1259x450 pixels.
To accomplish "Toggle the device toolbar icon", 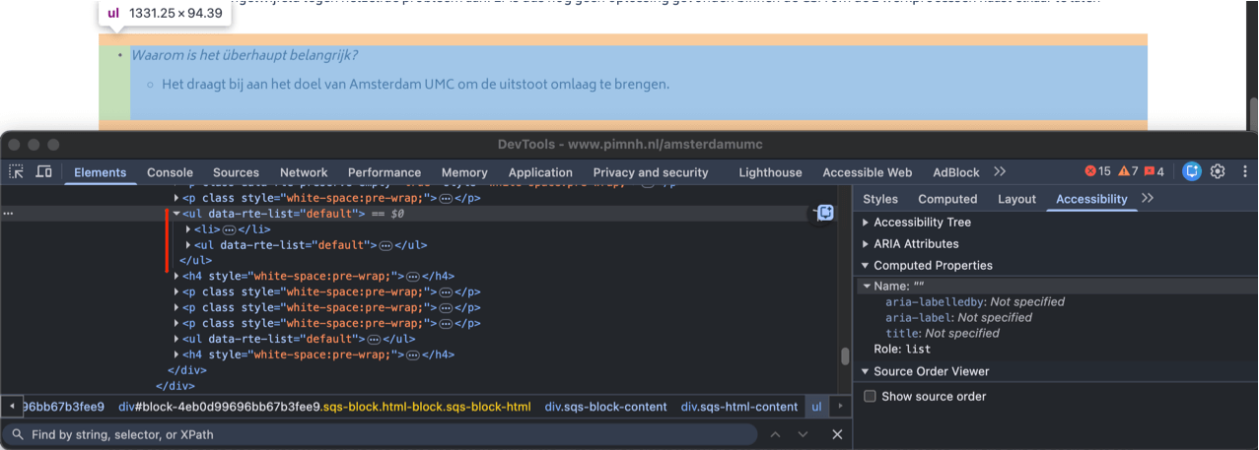I will 43,171.
